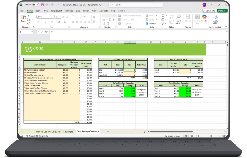Switch to the Example sheet tab
The height and width of the screenshot is (158, 247).
(x=69, y=132)
